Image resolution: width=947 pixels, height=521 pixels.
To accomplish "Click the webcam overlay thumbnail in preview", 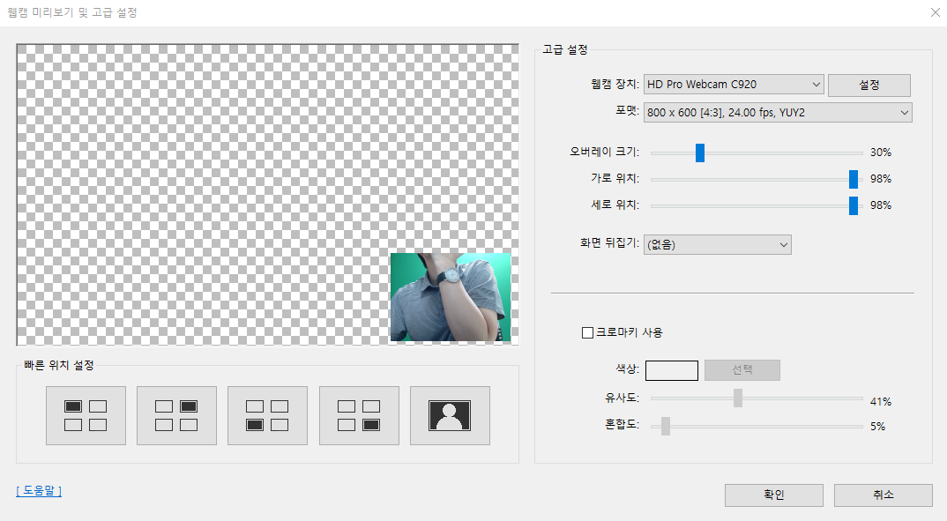I will pyautogui.click(x=451, y=297).
